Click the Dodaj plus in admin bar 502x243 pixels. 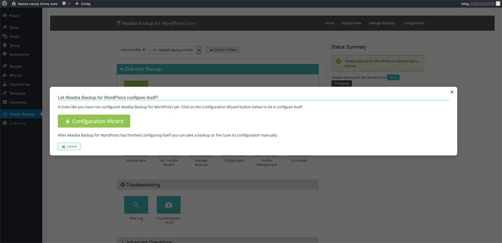click(x=83, y=4)
